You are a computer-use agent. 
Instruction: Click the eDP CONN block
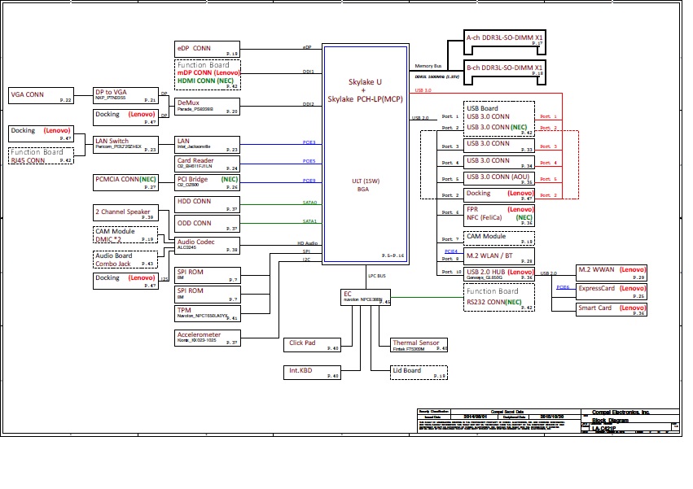(207, 50)
